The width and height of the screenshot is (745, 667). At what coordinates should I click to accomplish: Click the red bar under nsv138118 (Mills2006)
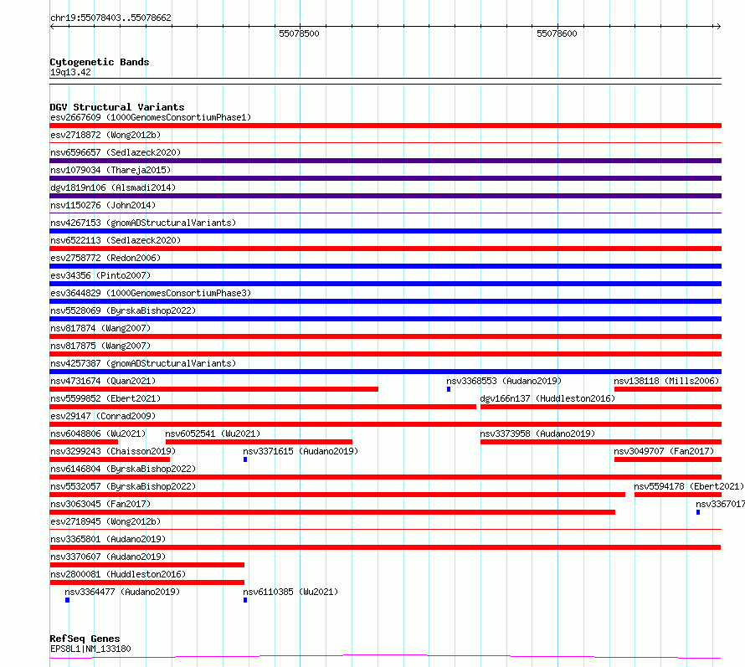click(x=668, y=389)
